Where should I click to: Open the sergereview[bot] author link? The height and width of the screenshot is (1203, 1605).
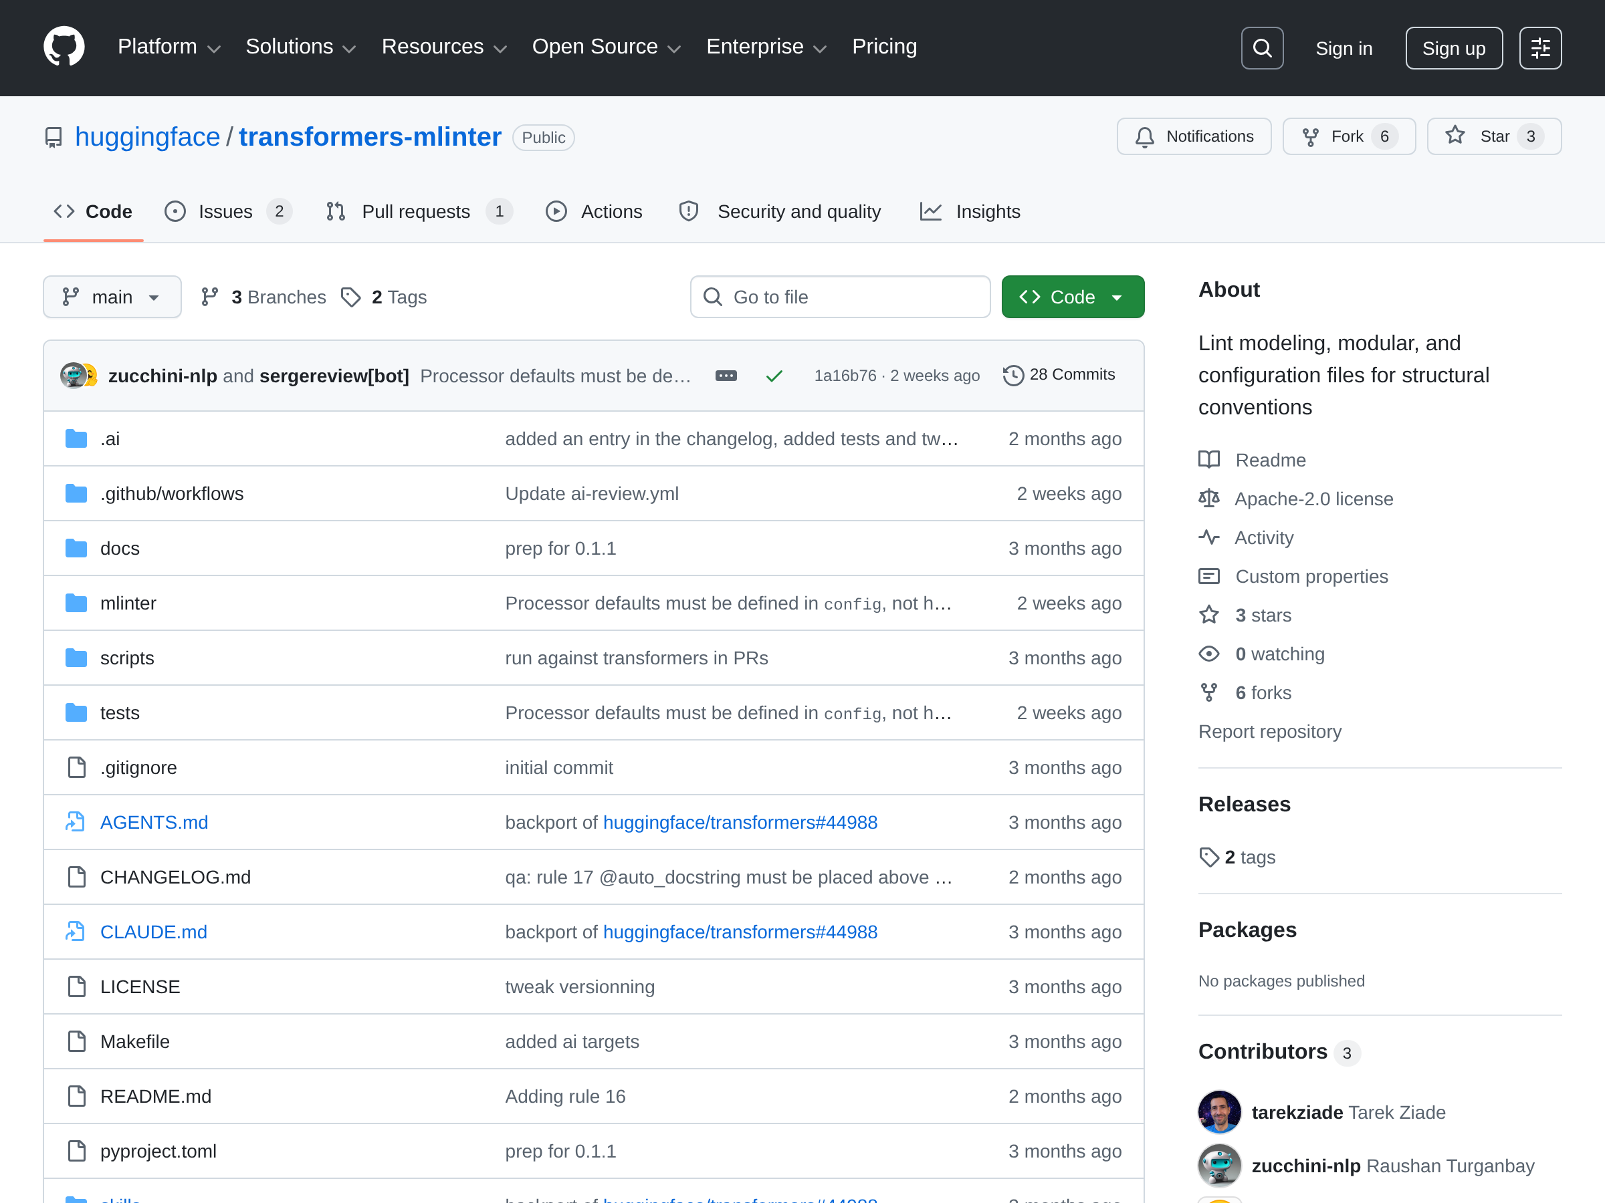click(334, 376)
